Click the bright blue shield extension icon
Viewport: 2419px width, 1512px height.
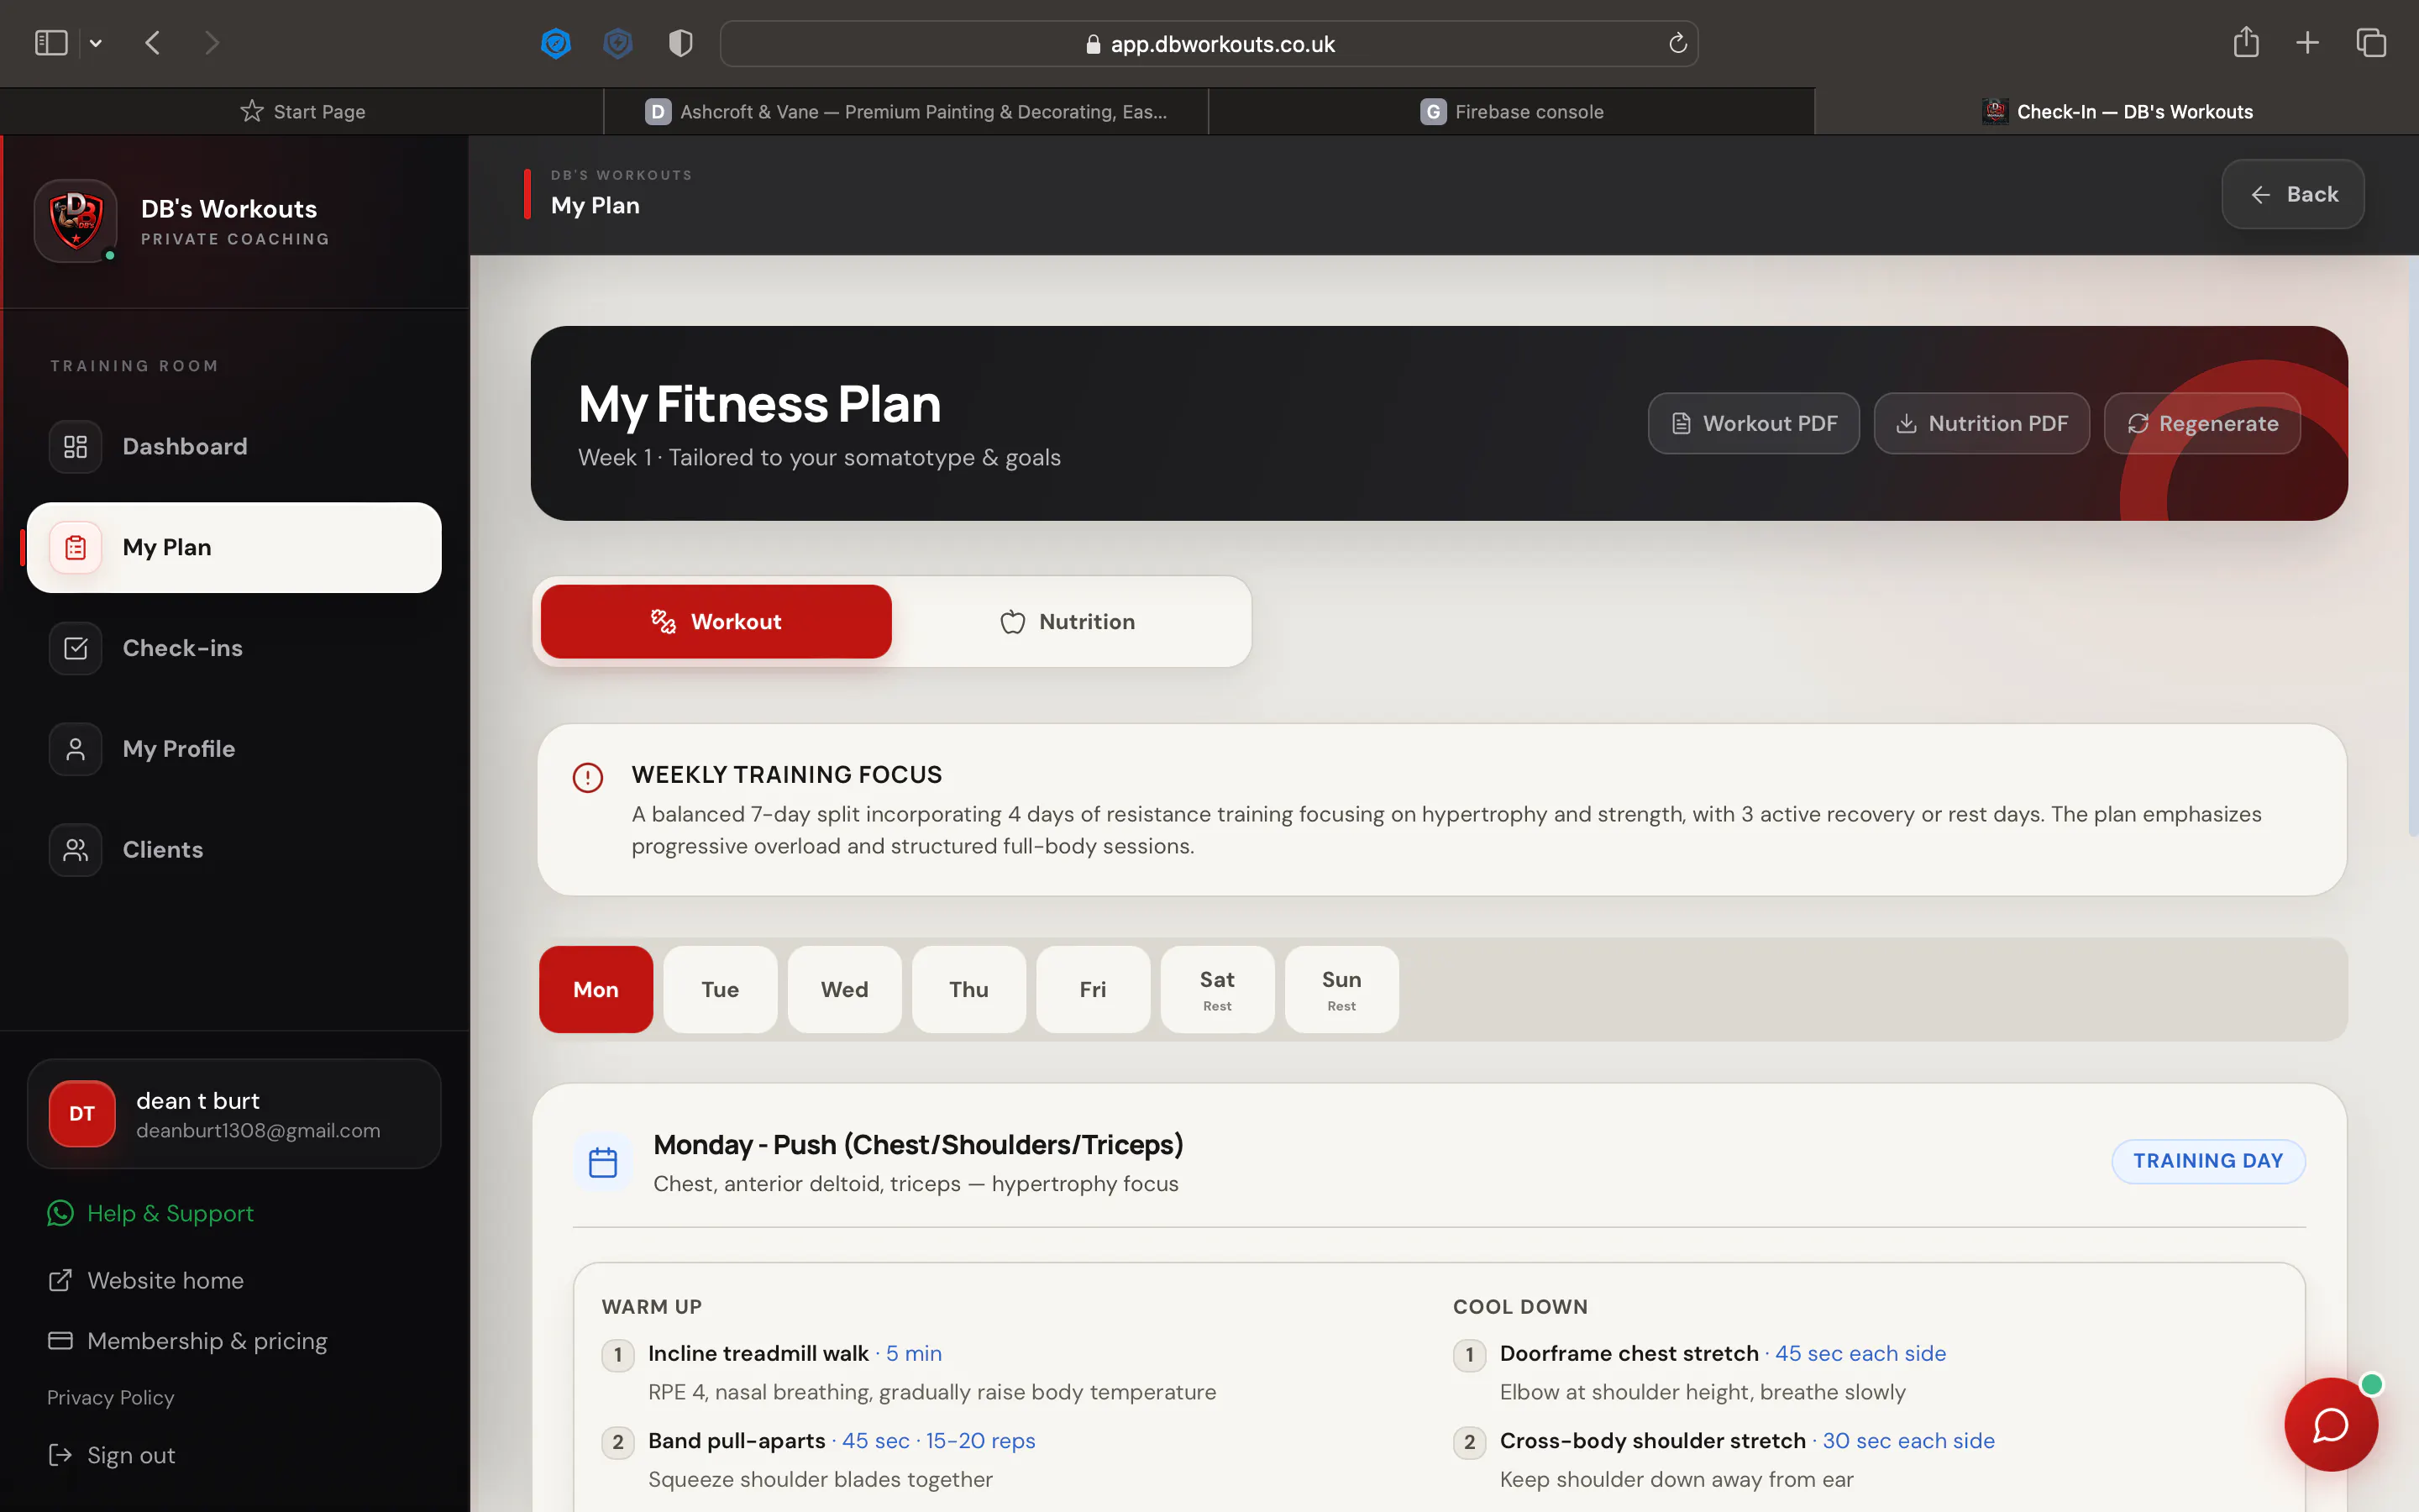556,43
